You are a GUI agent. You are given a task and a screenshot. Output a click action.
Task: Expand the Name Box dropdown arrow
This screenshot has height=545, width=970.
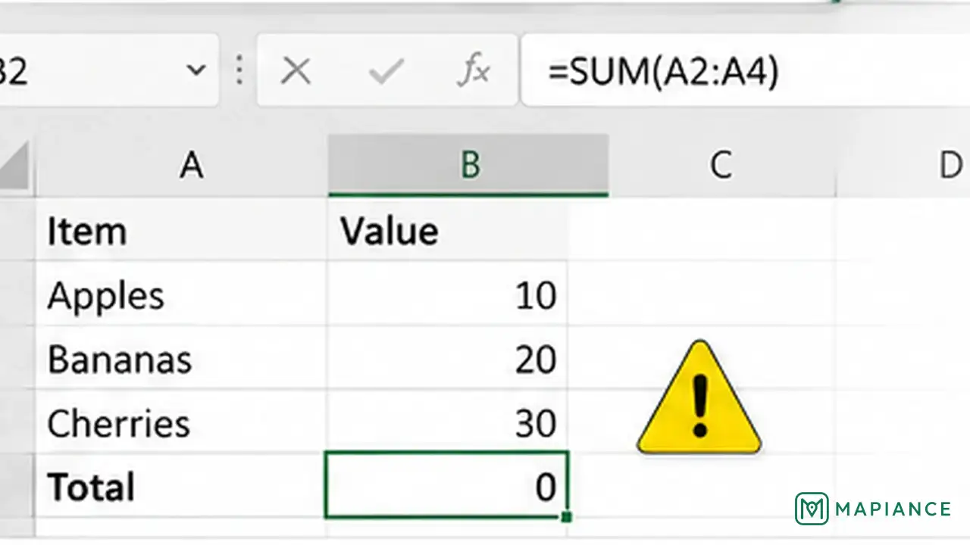[196, 71]
